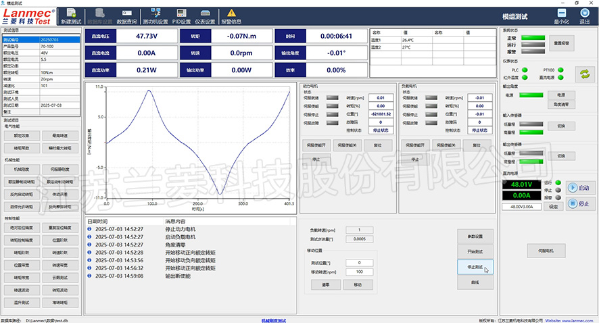Select the 重复定位精度 test button

coord(60,228)
